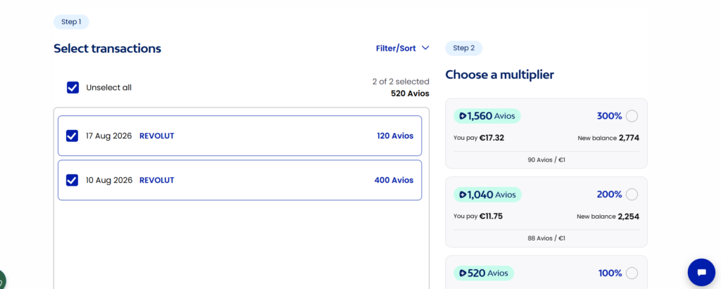Image resolution: width=721 pixels, height=289 pixels.
Task: Click the 1,560 Avios multiplier card
Action: point(546,133)
